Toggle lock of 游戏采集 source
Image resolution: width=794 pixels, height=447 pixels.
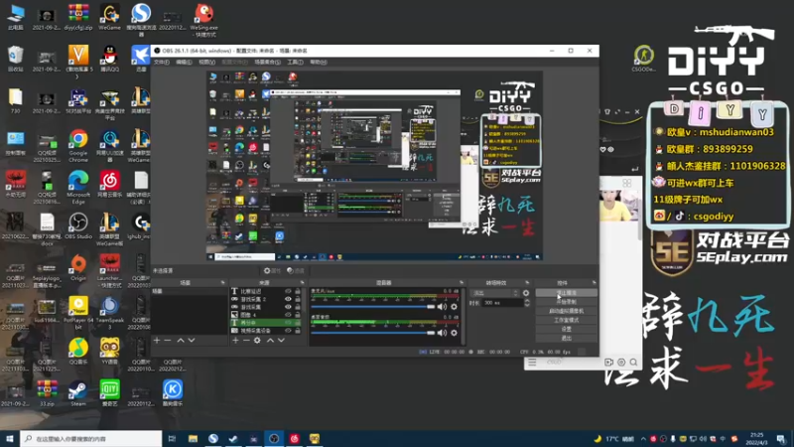pos(298,307)
